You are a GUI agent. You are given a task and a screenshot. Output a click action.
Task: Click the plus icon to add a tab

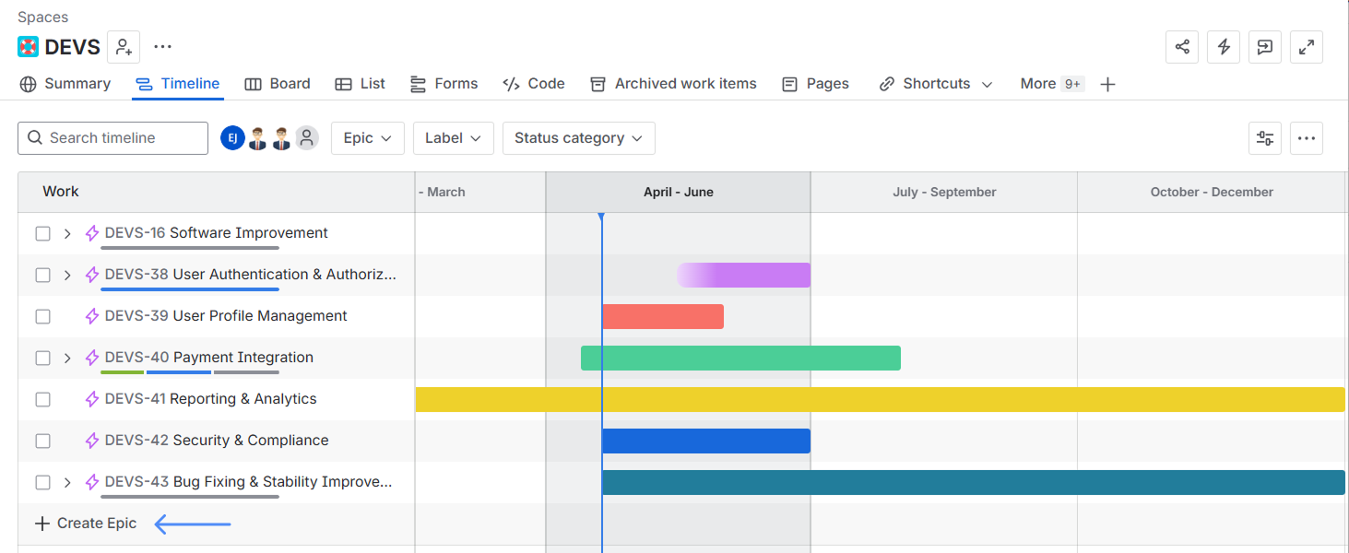click(1108, 84)
